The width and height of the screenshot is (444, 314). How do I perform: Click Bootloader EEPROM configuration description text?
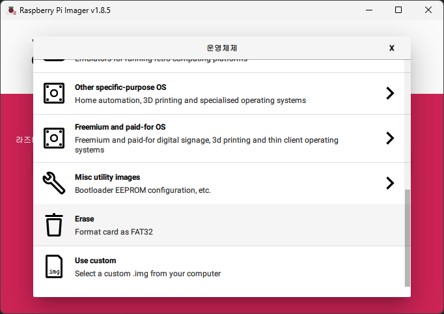click(x=143, y=190)
